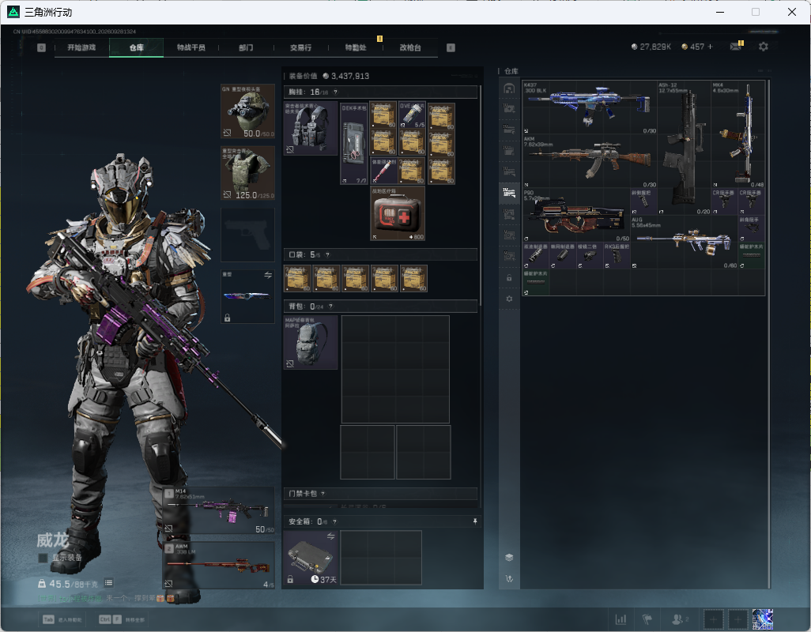Open the mail inbox icon
This screenshot has height=632, width=811.
pyautogui.click(x=736, y=47)
